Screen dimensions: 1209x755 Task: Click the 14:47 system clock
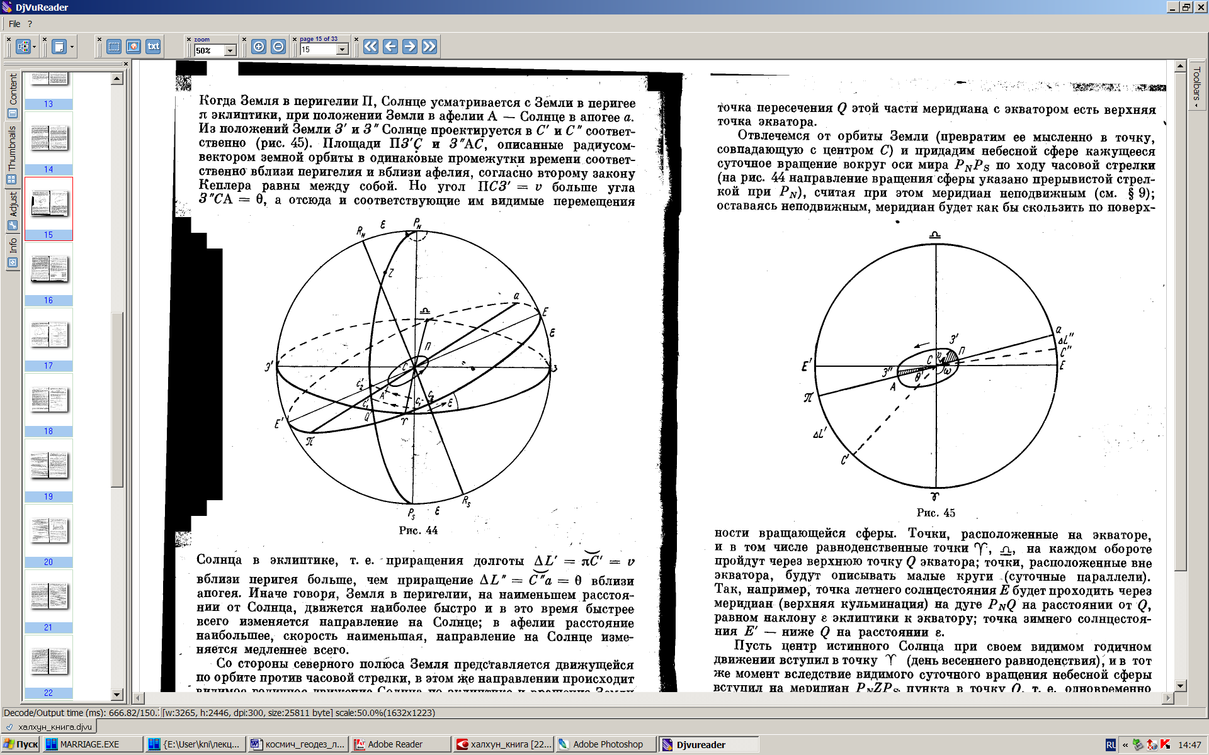click(1189, 745)
